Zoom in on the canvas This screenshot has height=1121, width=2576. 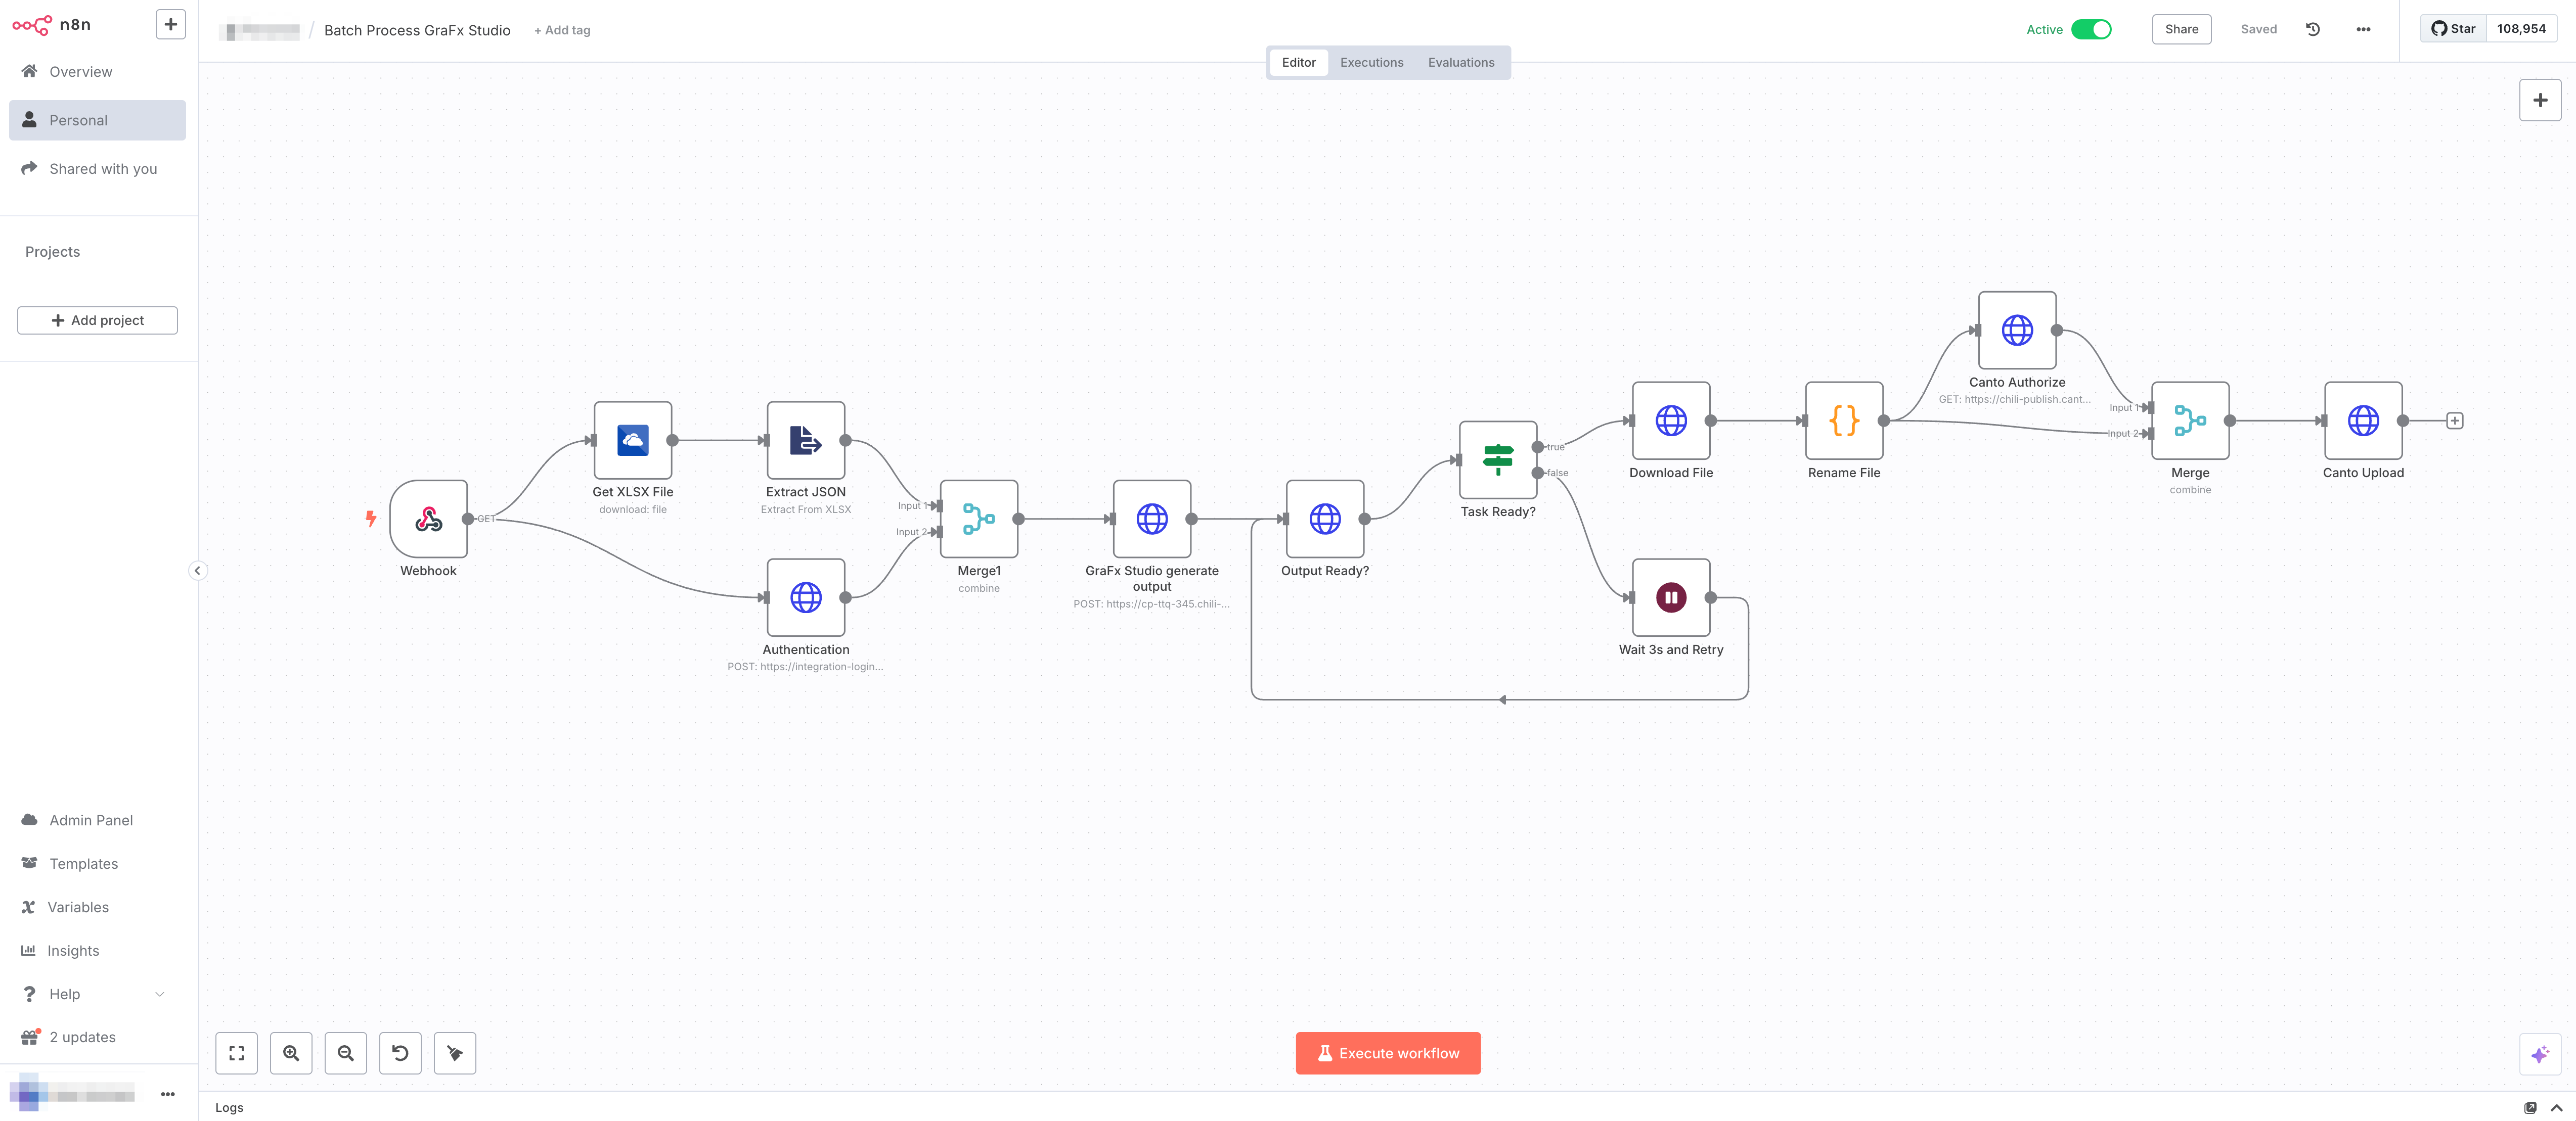[291, 1053]
